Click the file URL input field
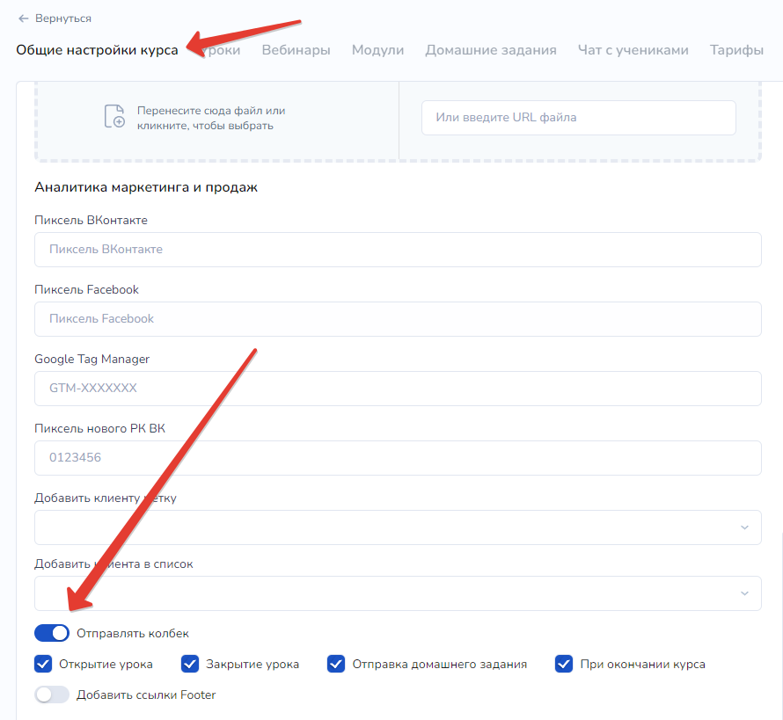Image resolution: width=783 pixels, height=720 pixels. pos(578,118)
